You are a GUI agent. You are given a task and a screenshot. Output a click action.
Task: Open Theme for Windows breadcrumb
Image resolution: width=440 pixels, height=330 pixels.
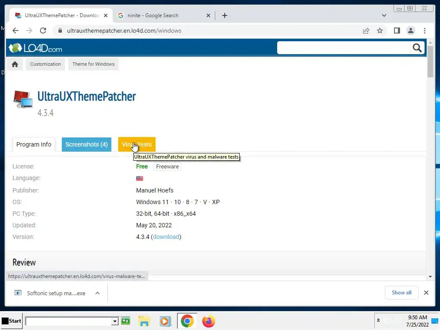click(93, 64)
